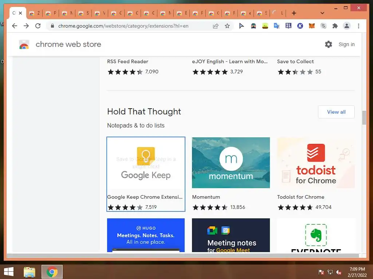View site information via the lock icon
This screenshot has height=279, width=373.
(x=52, y=26)
